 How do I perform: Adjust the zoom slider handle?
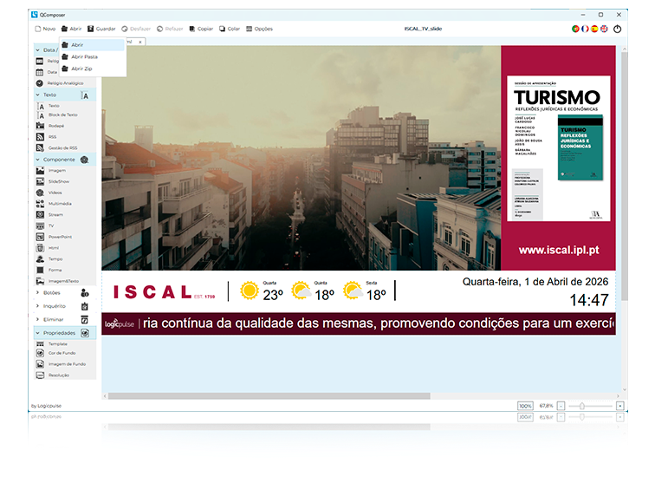tap(582, 406)
